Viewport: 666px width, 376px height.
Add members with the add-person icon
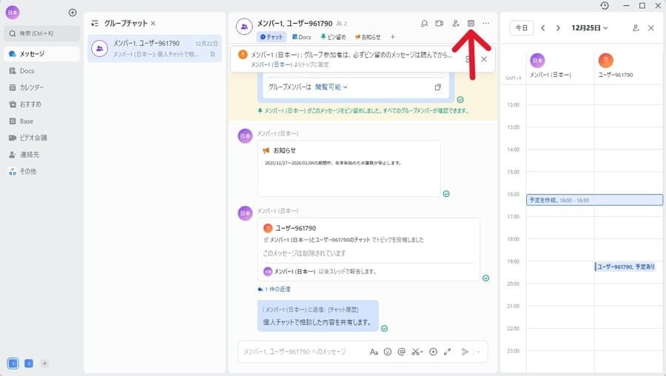[x=455, y=24]
